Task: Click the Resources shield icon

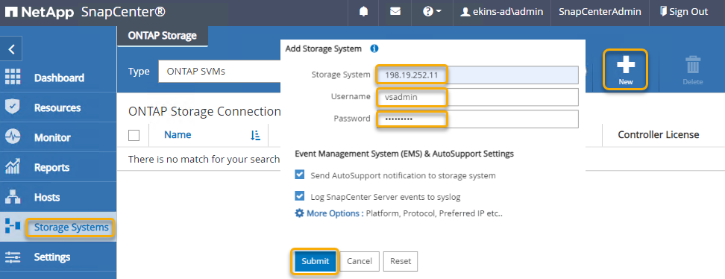Action: pyautogui.click(x=12, y=107)
